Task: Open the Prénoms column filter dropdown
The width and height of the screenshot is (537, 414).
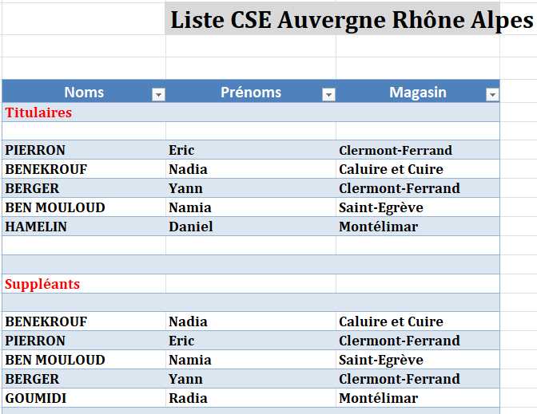Action: [328, 94]
